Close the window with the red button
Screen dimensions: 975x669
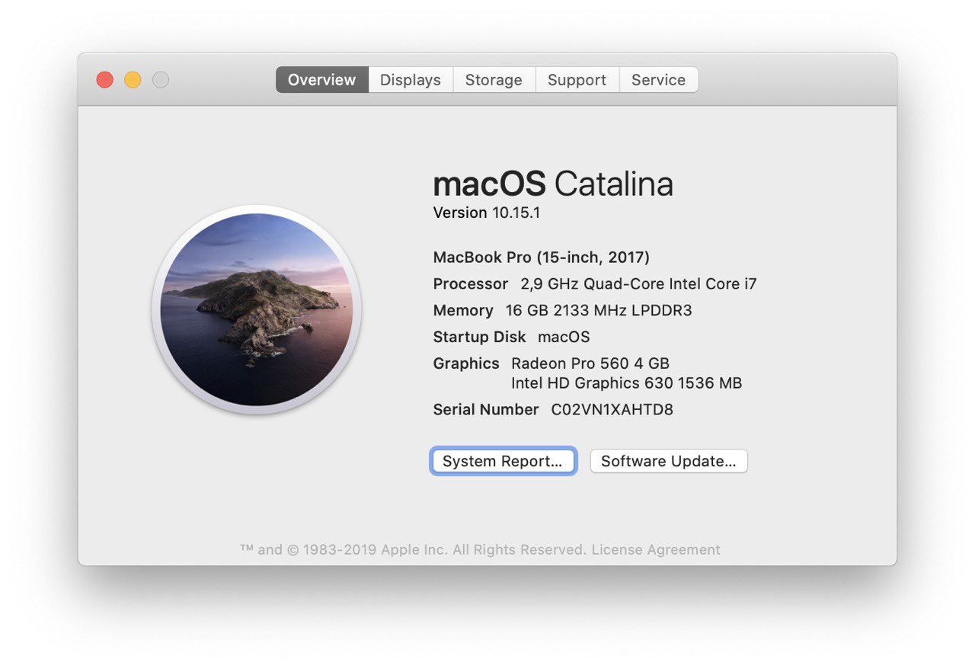coord(105,80)
